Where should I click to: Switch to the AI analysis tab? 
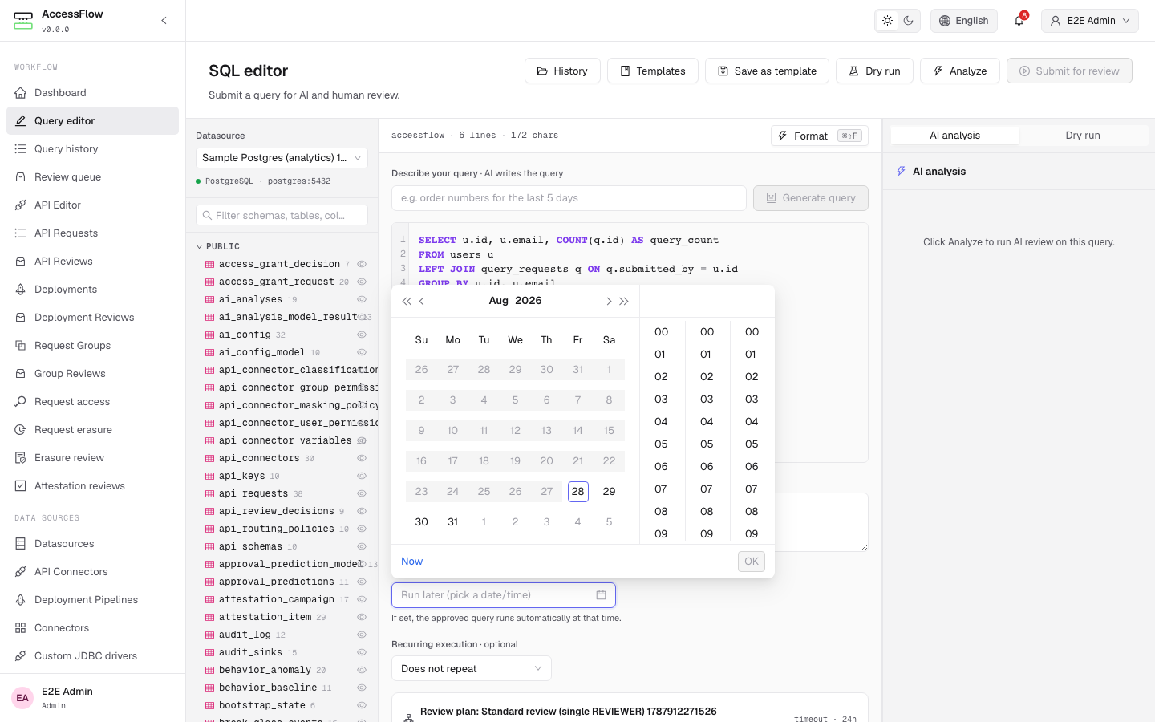pos(955,136)
